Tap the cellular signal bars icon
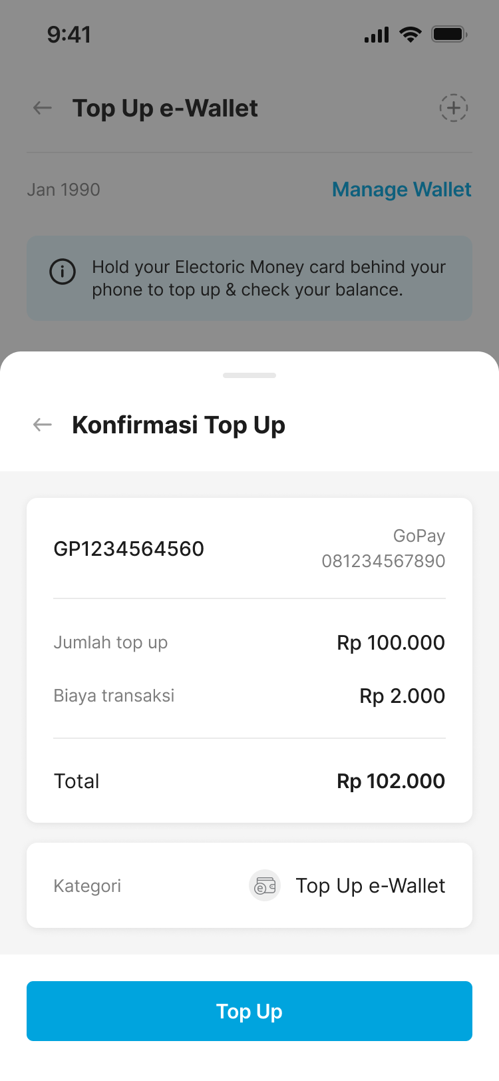 (x=377, y=35)
